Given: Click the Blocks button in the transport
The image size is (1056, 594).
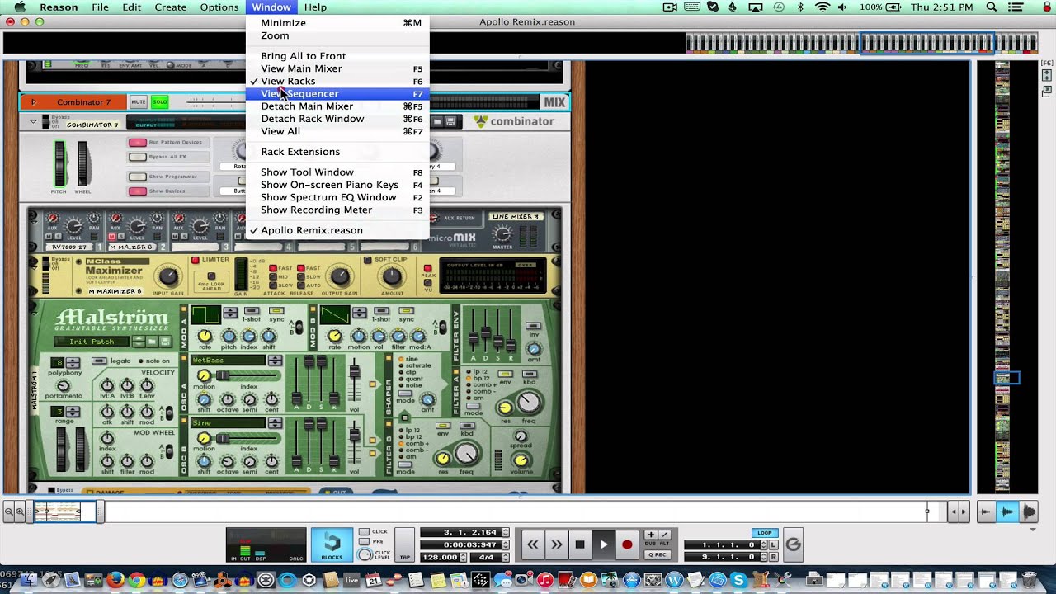Looking at the screenshot, I should (332, 544).
